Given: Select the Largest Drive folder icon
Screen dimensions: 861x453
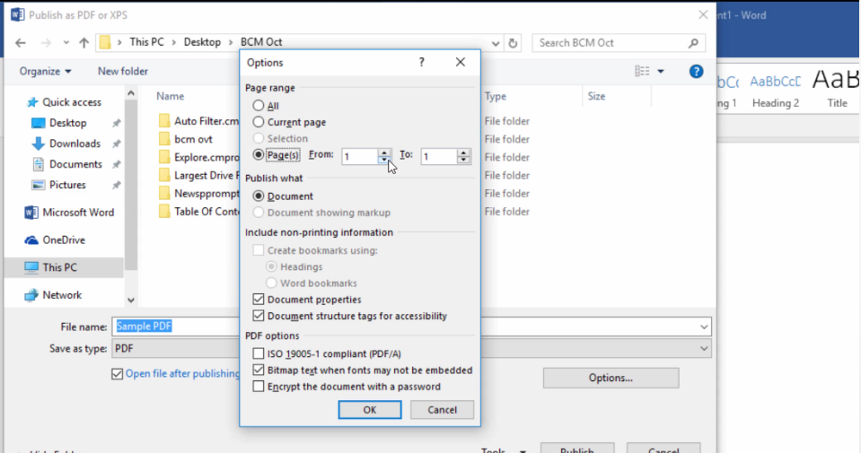Looking at the screenshot, I should click(x=164, y=176).
